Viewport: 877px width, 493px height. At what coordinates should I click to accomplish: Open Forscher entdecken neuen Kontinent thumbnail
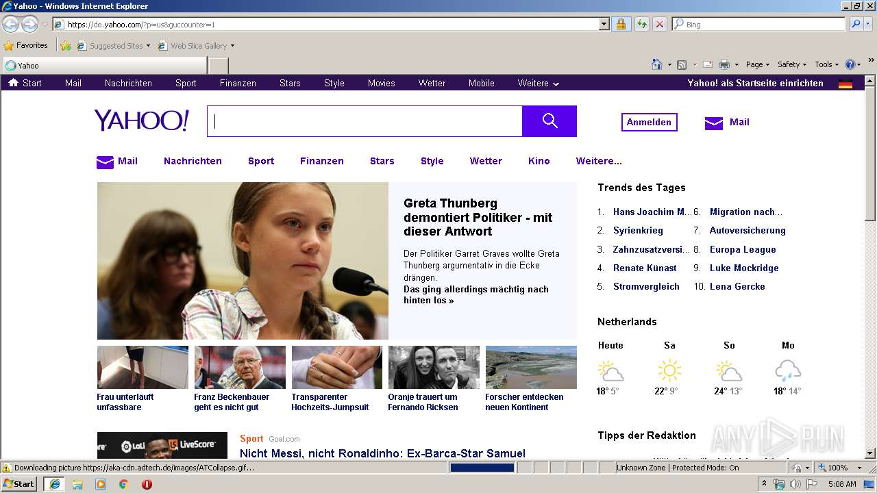point(531,367)
